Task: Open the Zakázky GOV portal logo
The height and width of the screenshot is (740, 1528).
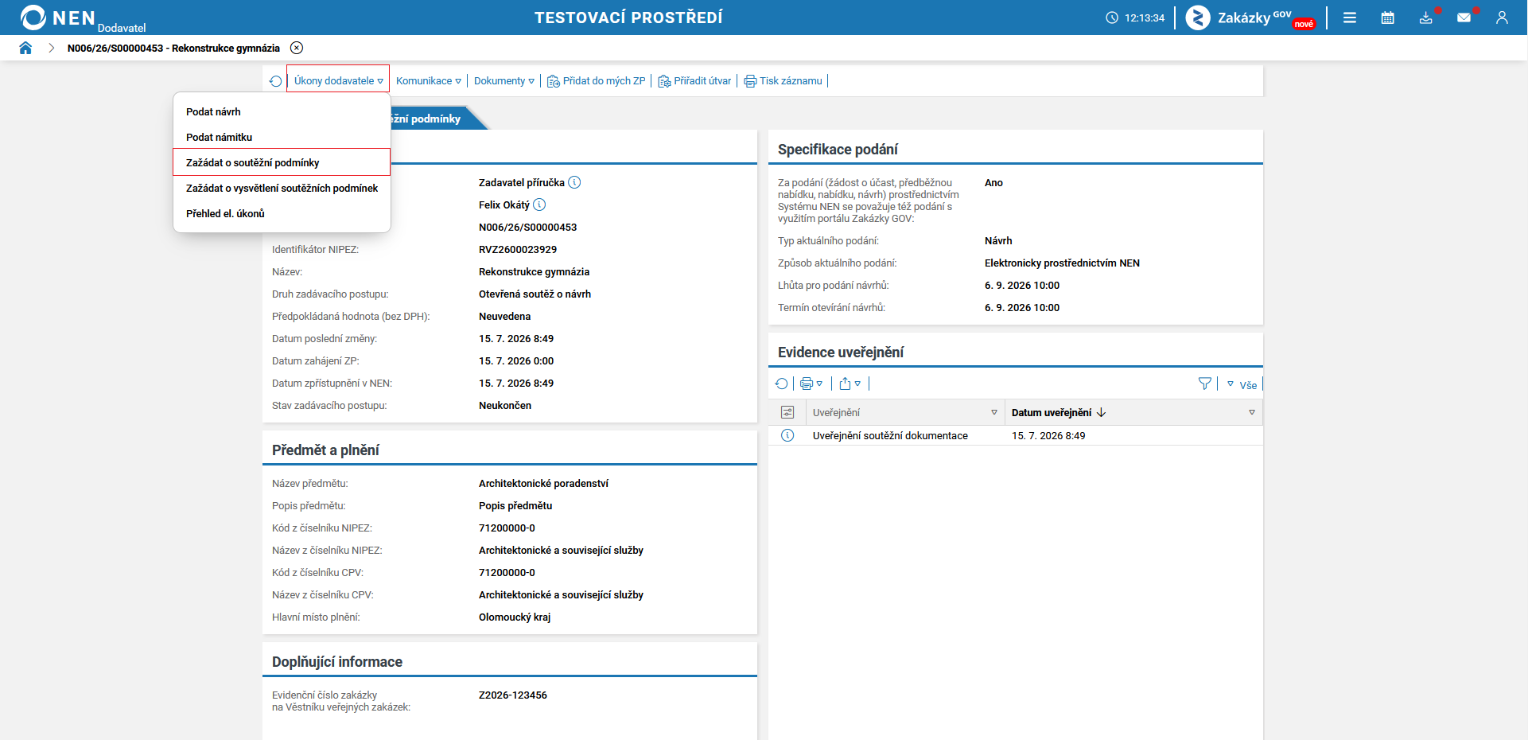Action: 1250,18
